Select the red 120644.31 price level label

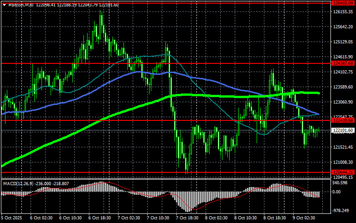coord(343,172)
